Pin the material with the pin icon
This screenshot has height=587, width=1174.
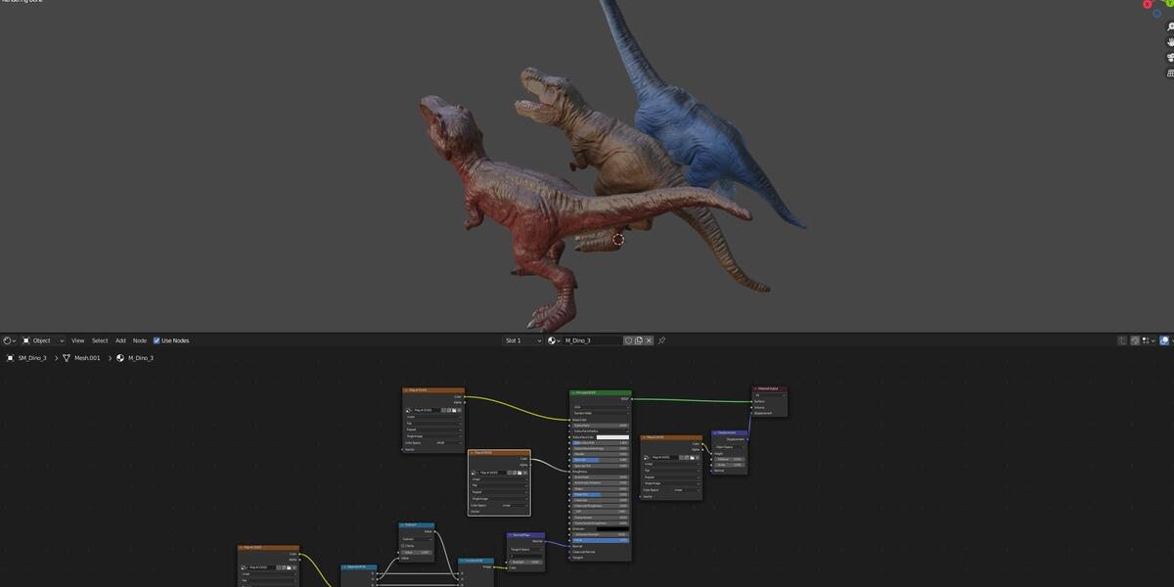(x=661, y=340)
